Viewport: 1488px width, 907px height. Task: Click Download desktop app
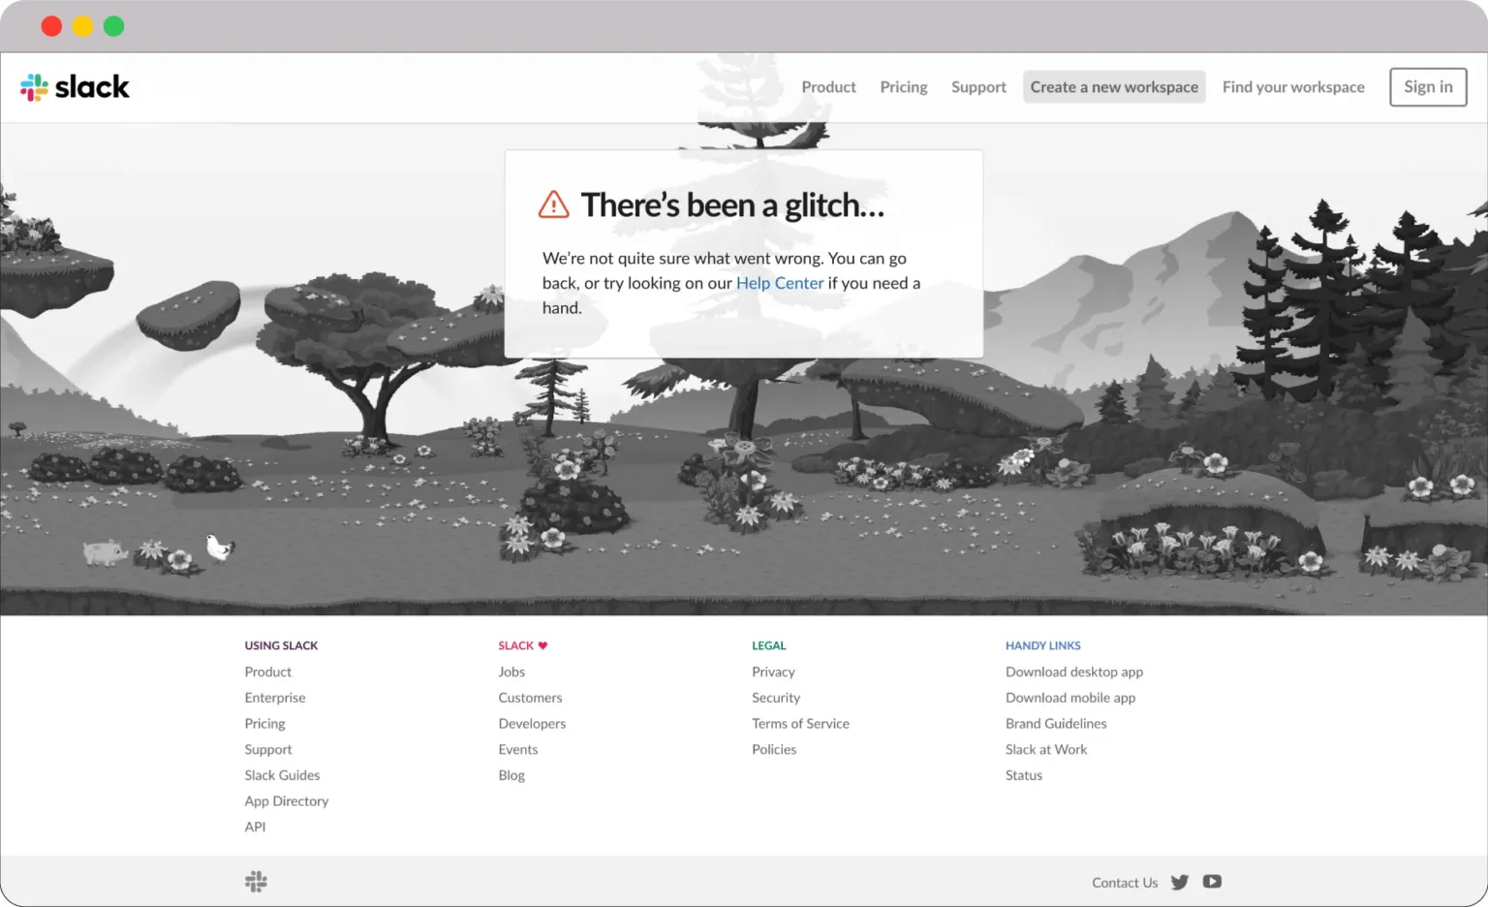click(1074, 672)
